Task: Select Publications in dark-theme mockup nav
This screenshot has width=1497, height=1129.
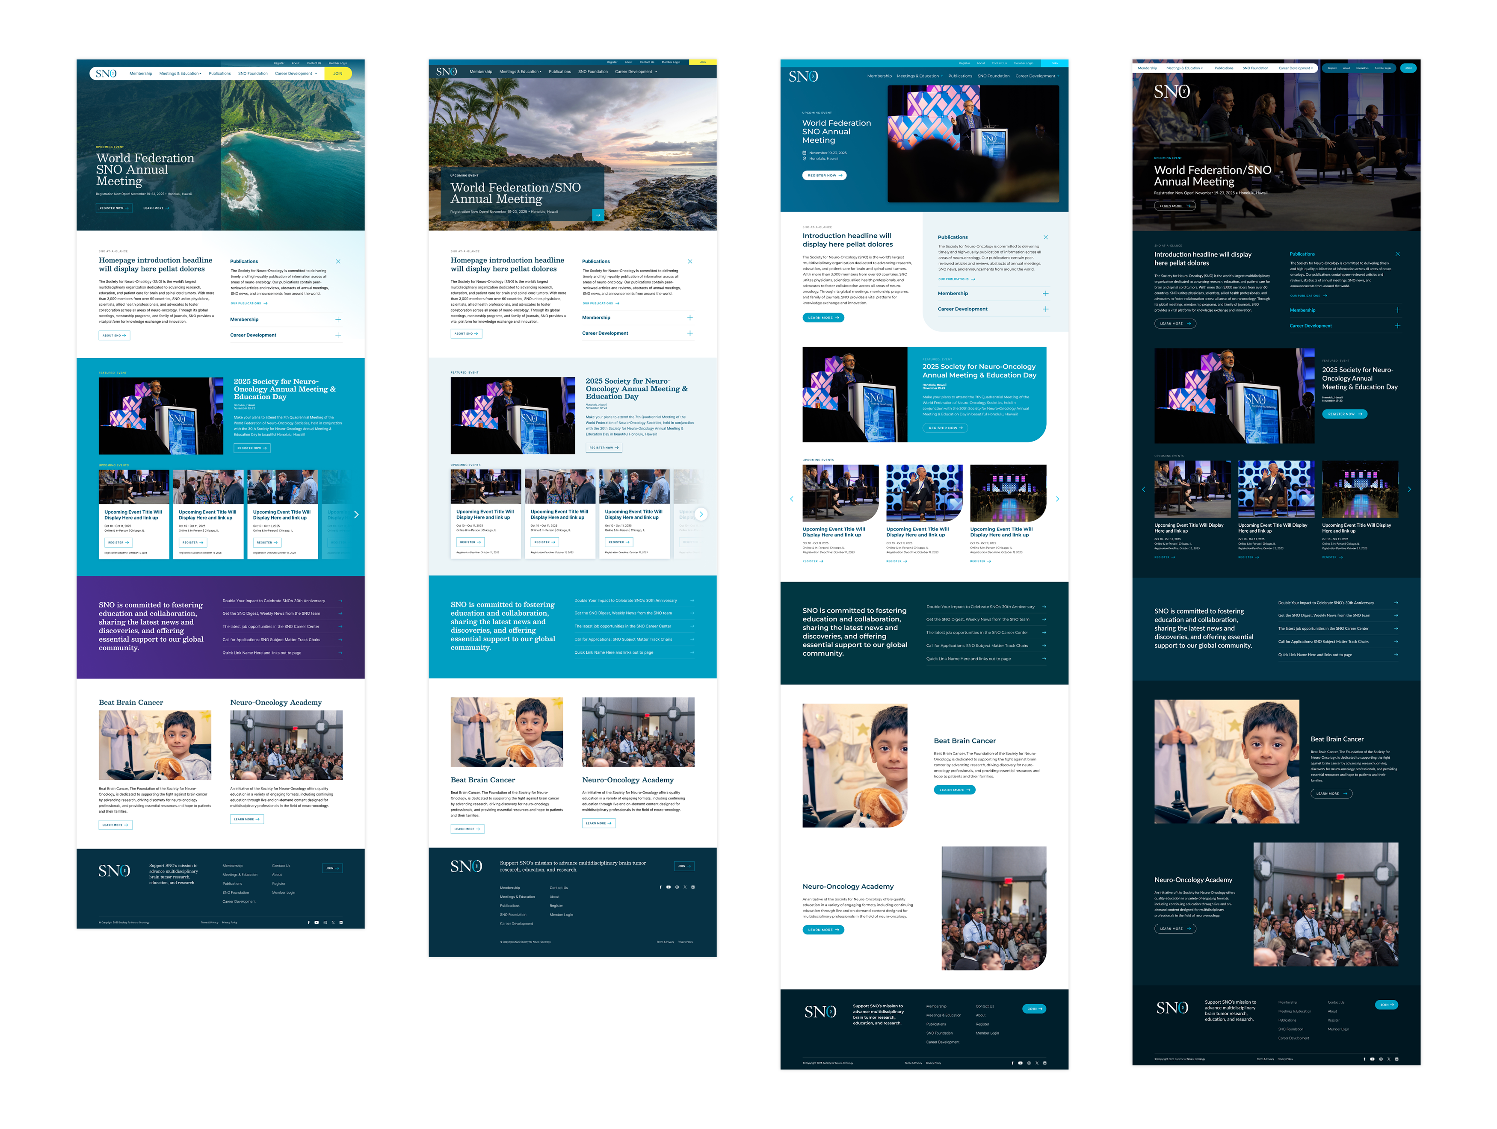Action: point(1224,68)
